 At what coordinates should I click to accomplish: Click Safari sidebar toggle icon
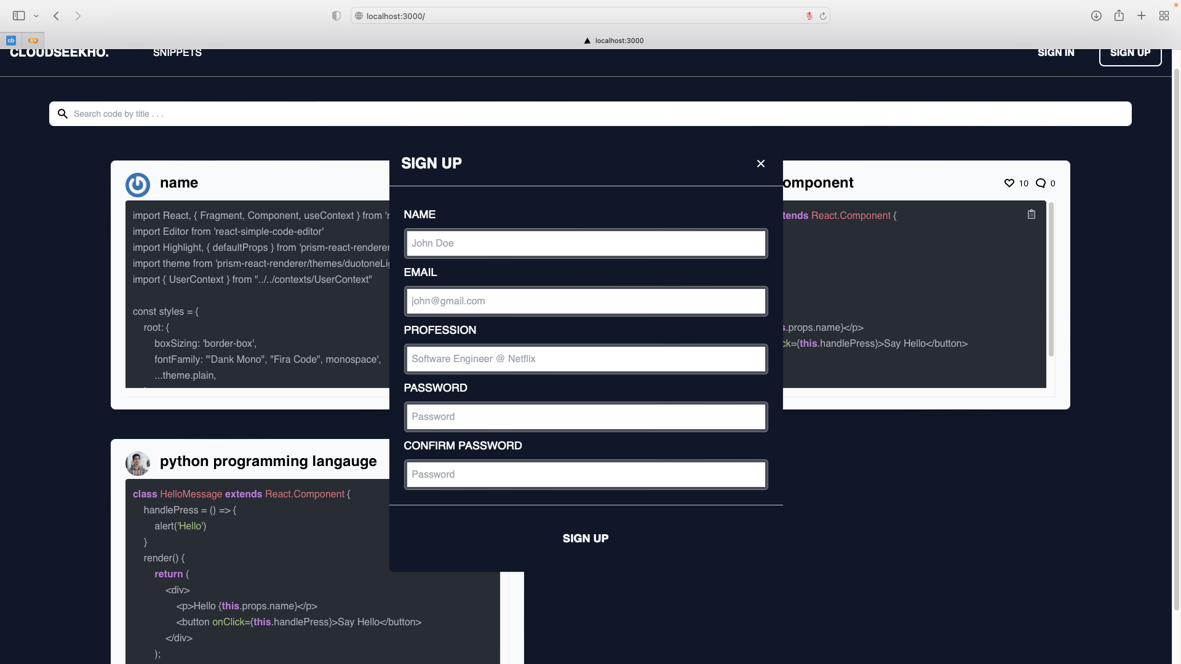point(19,16)
